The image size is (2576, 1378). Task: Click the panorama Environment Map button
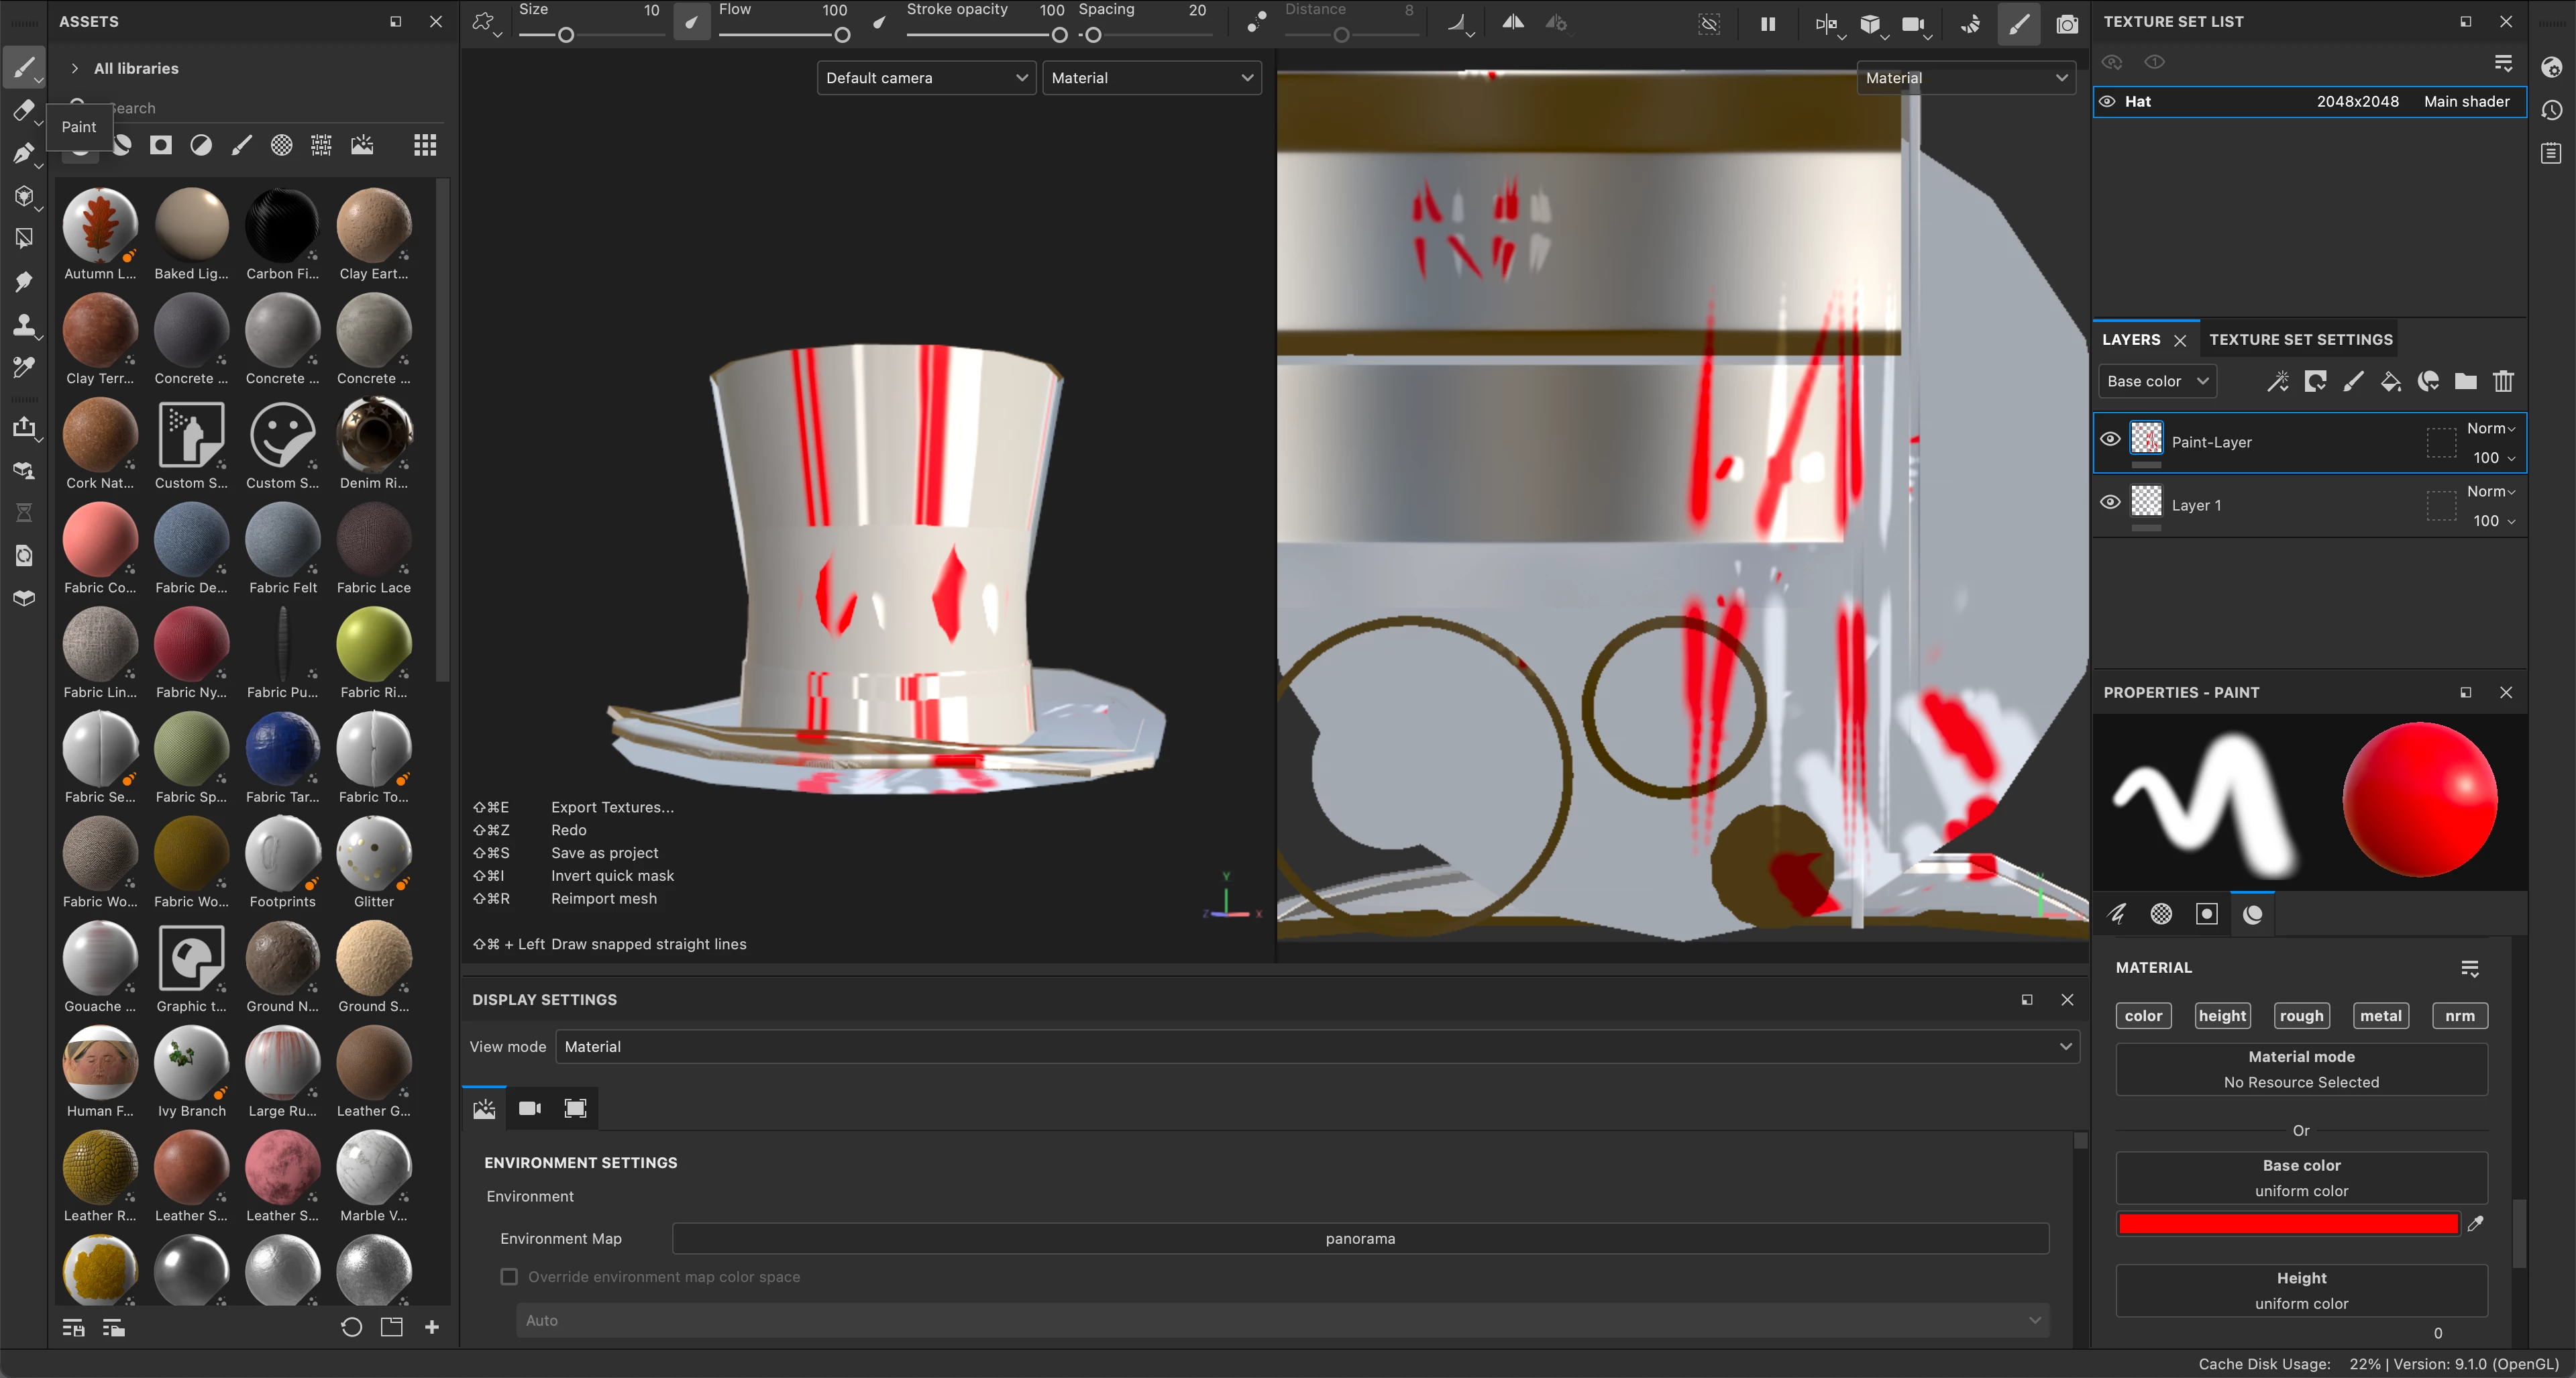pyautogui.click(x=1360, y=1238)
